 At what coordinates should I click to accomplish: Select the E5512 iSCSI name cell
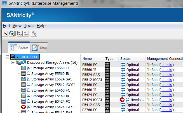92,80
